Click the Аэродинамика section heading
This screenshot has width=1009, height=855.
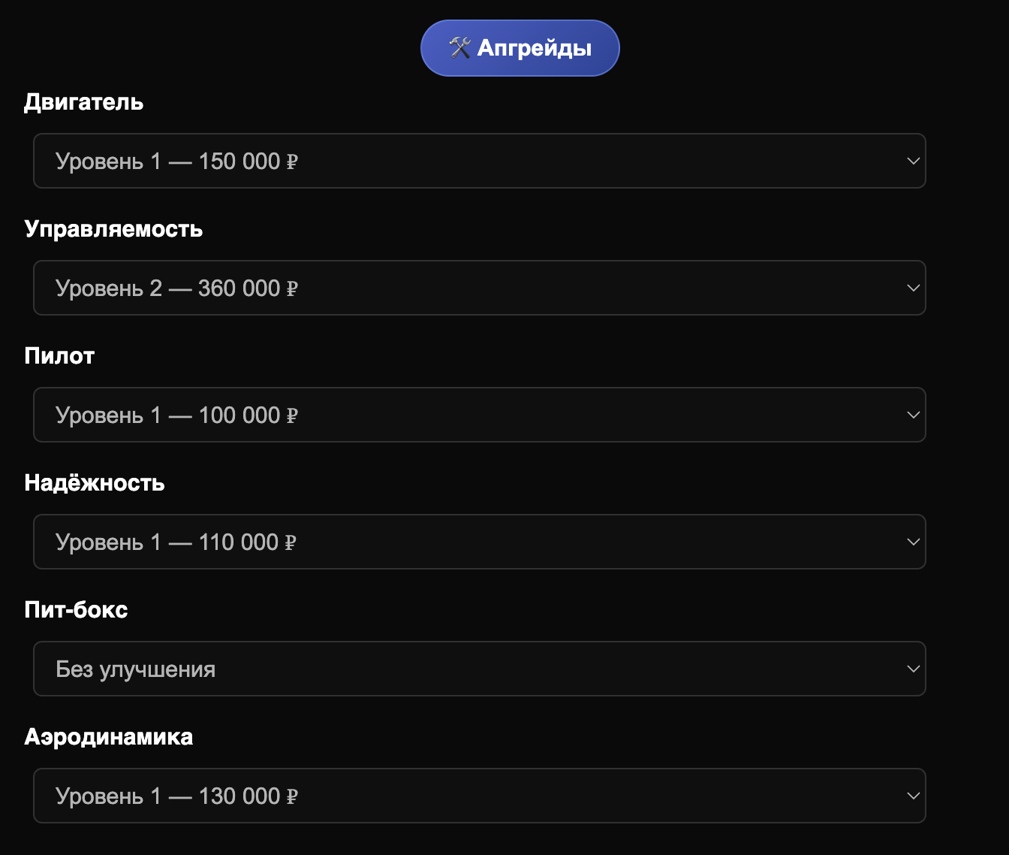click(x=108, y=737)
